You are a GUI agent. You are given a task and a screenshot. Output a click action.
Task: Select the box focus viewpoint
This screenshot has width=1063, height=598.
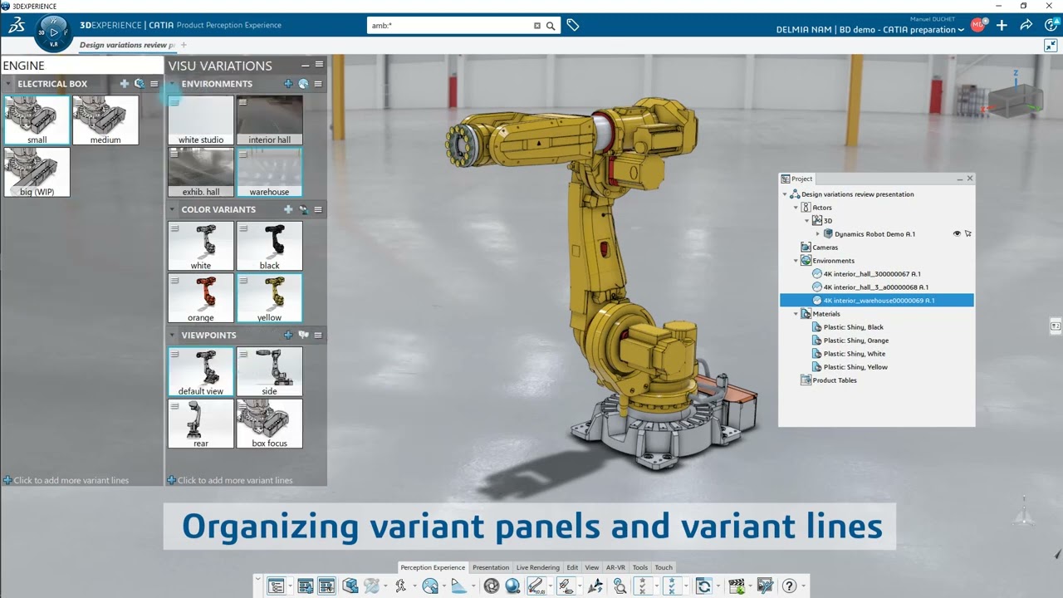click(269, 424)
